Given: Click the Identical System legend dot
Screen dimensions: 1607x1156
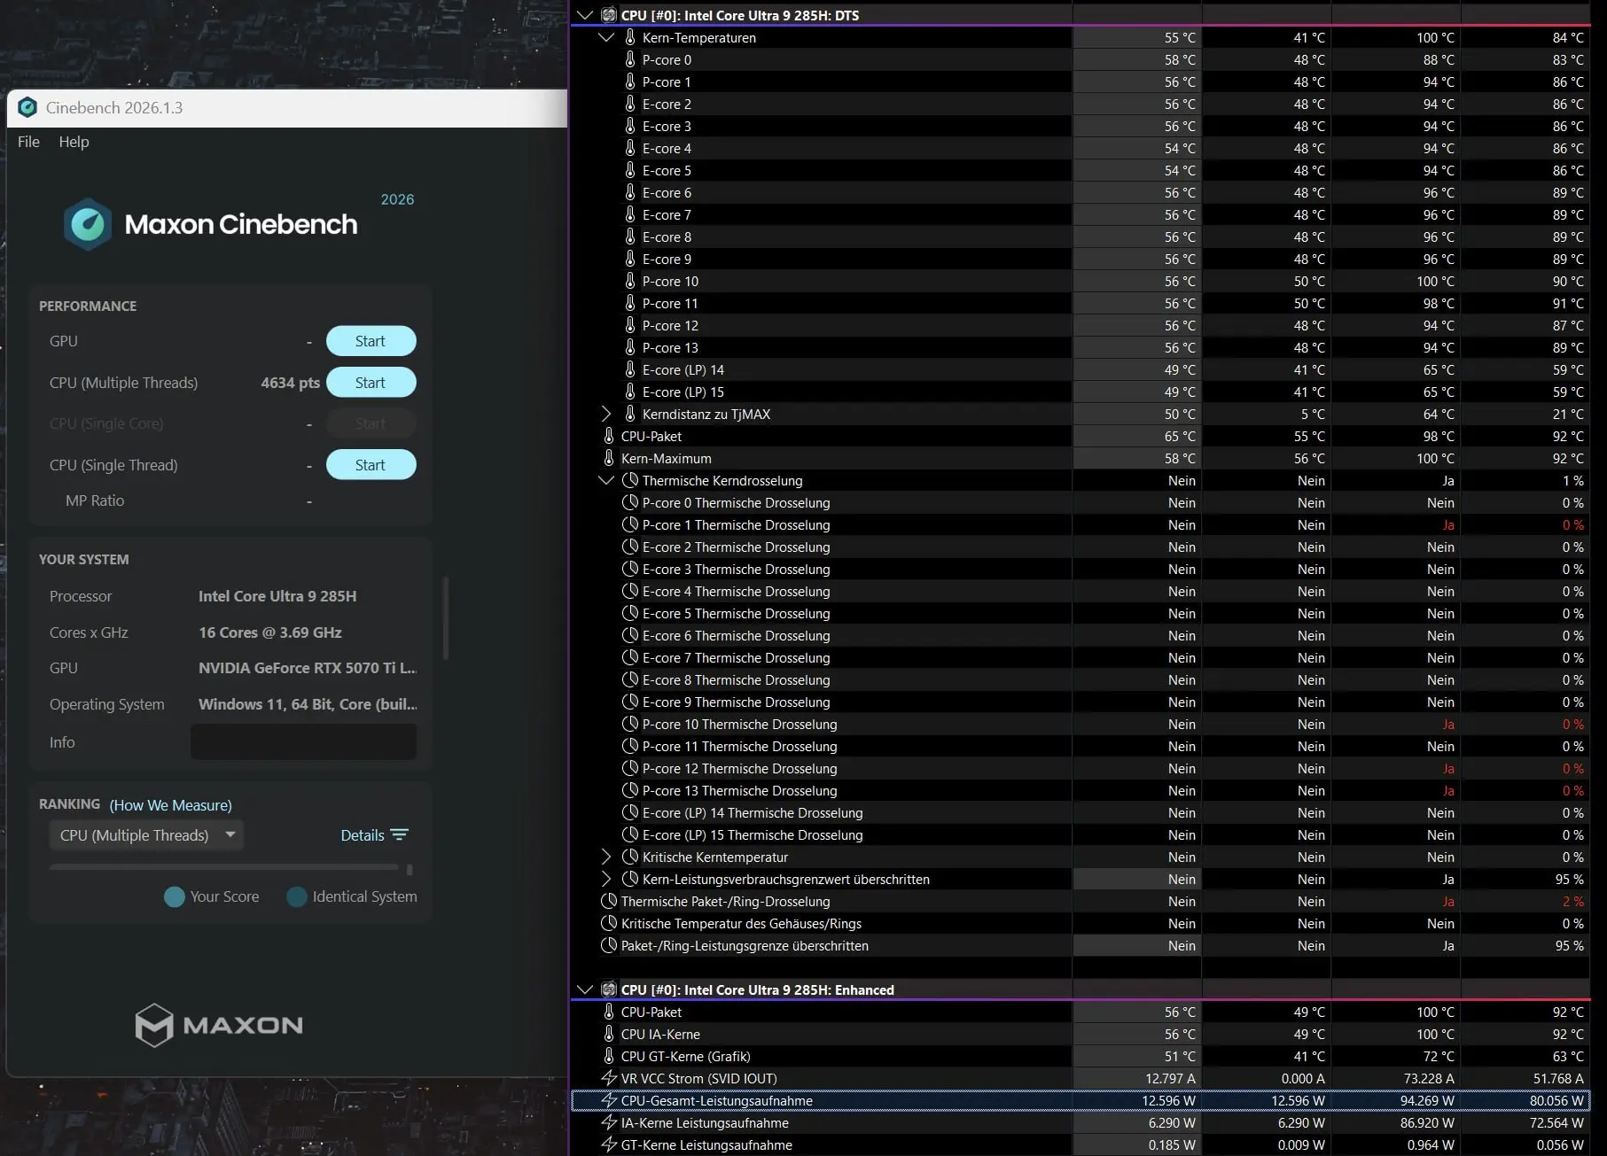Looking at the screenshot, I should (297, 896).
